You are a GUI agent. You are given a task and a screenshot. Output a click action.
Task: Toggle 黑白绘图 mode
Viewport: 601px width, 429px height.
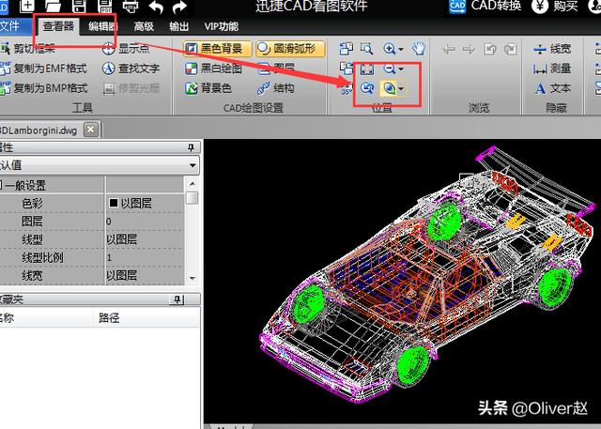point(213,69)
